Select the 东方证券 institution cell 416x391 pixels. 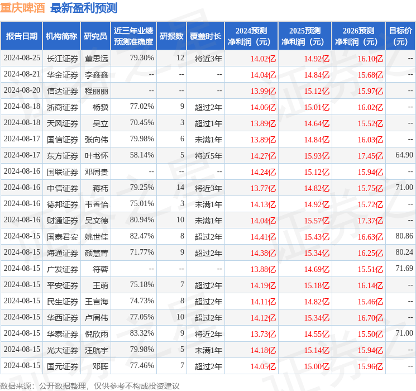click(x=63, y=156)
